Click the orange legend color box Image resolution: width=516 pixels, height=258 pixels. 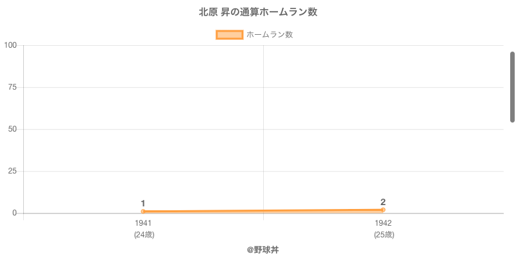[229, 35]
